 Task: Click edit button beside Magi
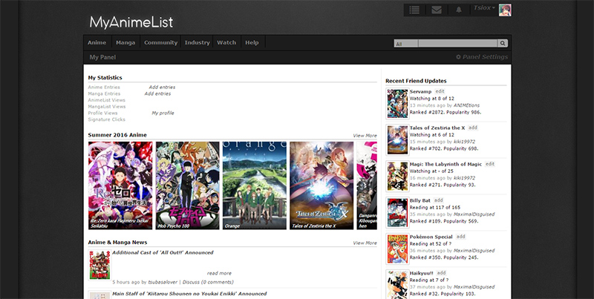(x=490, y=164)
